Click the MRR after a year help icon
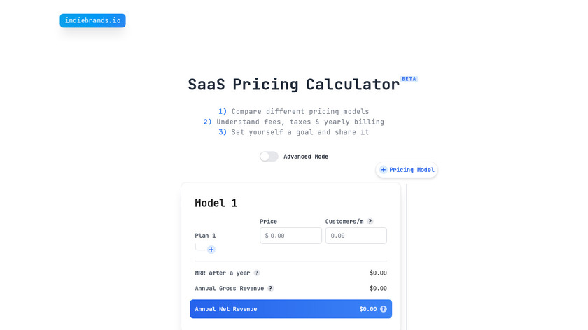 (257, 273)
